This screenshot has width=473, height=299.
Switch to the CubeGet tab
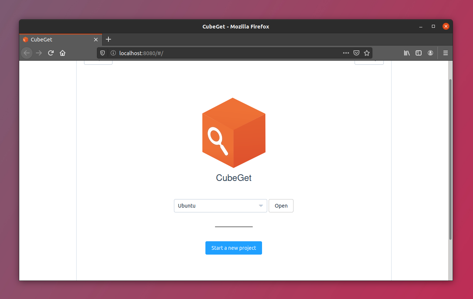click(x=56, y=40)
